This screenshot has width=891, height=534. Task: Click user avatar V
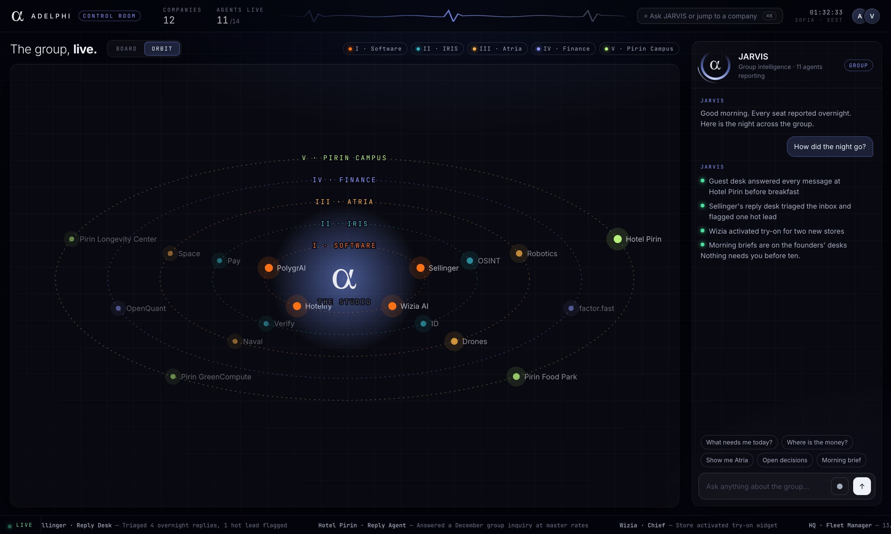[x=872, y=16]
